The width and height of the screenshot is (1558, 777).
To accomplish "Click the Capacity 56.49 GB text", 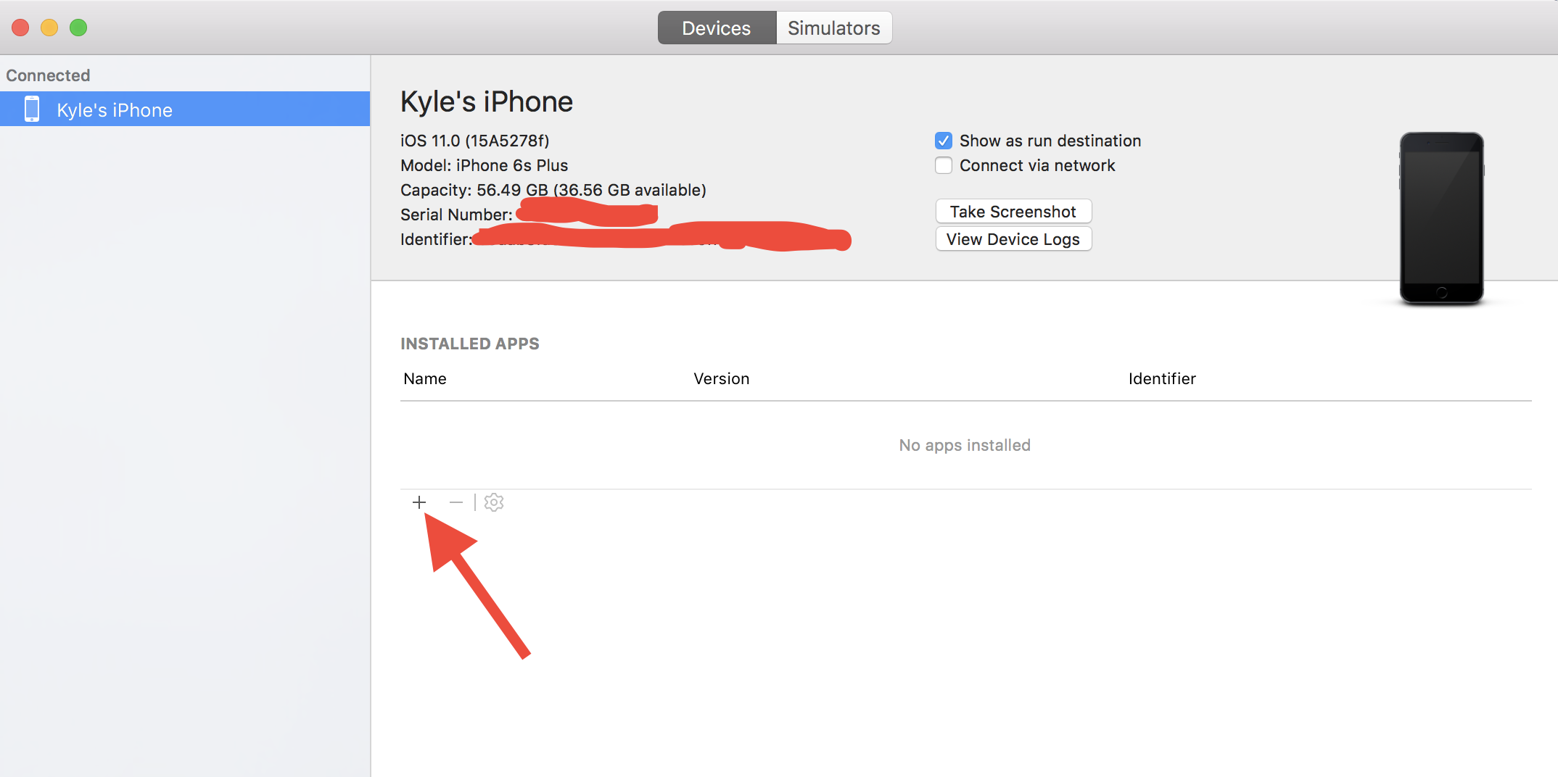I will [x=553, y=190].
